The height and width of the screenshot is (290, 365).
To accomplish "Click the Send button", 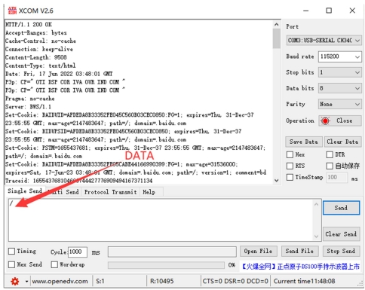I will (341, 208).
